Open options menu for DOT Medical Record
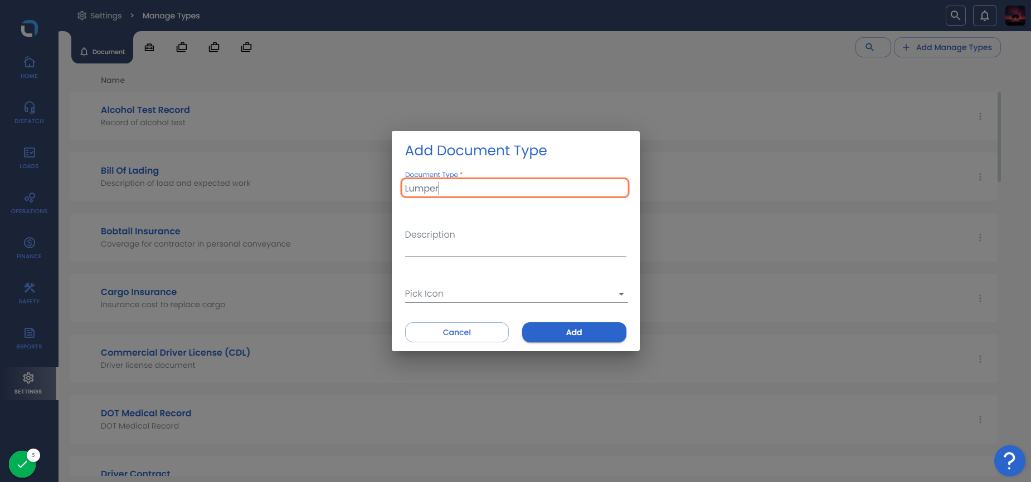This screenshot has height=482, width=1031. coord(980,420)
